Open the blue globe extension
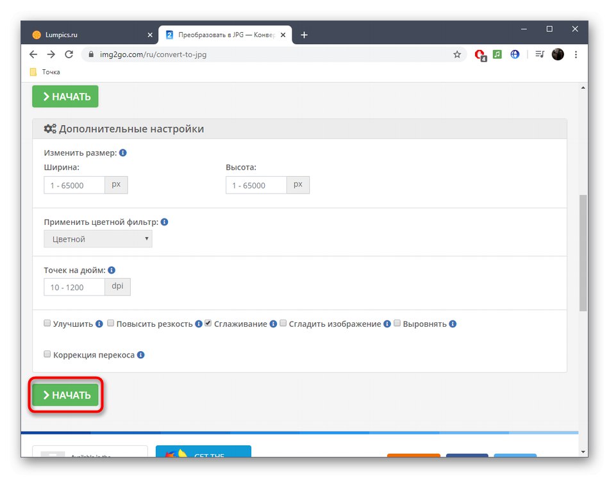The height and width of the screenshot is (478, 609). click(x=515, y=54)
